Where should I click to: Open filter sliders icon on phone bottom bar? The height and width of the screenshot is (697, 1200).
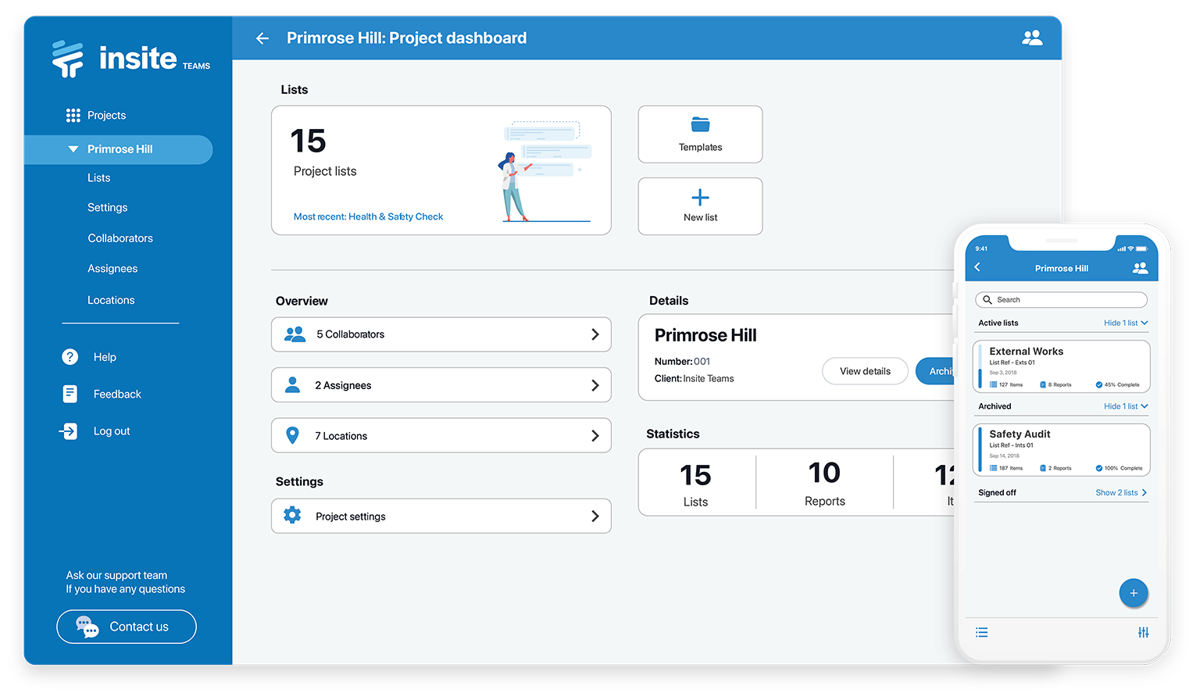(1144, 632)
